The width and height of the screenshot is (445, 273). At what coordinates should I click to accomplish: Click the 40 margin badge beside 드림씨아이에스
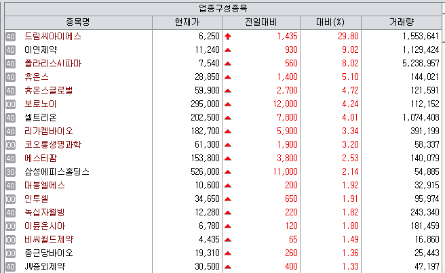point(10,37)
